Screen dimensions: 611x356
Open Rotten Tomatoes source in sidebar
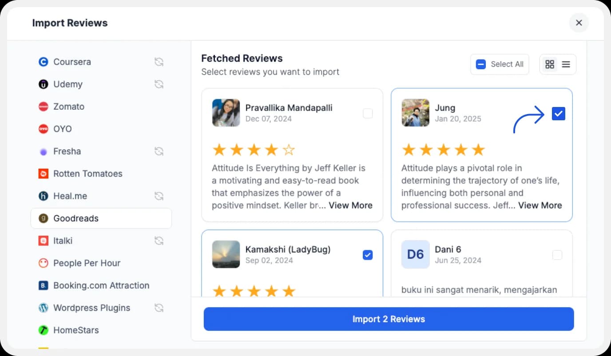(x=87, y=174)
